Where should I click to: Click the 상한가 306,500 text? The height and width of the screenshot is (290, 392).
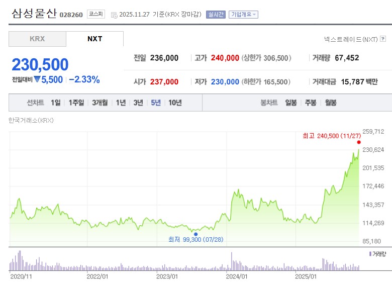(266, 58)
